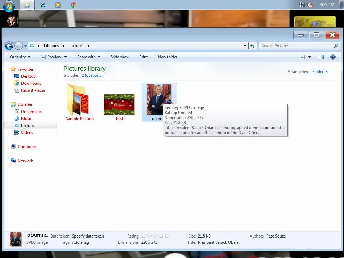Click the Refresh button in address bar
Screen dimensions: 344x258
point(253,46)
